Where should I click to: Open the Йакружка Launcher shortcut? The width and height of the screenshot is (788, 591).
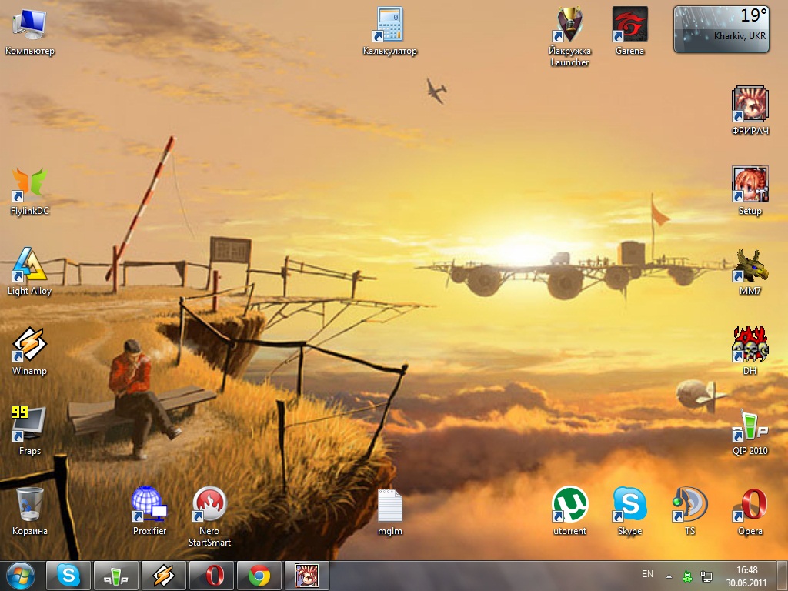569,37
